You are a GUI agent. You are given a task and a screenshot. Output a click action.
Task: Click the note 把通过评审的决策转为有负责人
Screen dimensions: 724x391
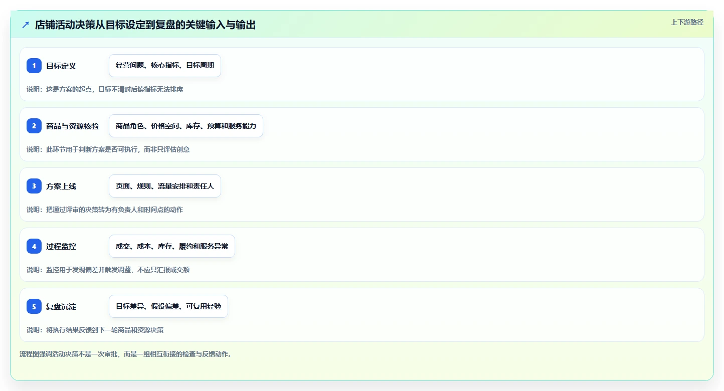tap(105, 210)
